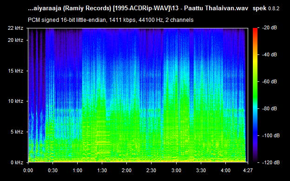The image size is (290, 181).
Task: Click the -20 dB color scale label
Action: click(270, 28)
